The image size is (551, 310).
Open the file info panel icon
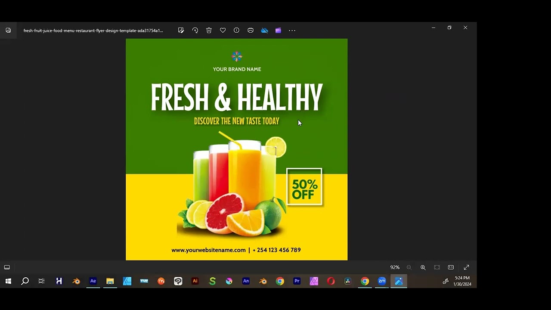236,31
